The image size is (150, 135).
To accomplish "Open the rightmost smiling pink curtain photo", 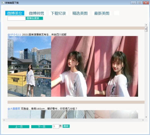I will click(x=116, y=66).
